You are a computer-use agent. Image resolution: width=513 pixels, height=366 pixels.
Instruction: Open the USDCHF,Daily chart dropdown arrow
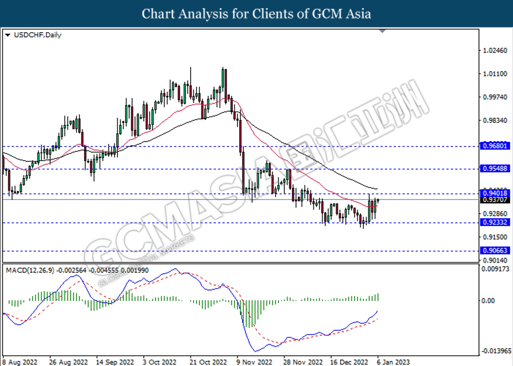8,35
